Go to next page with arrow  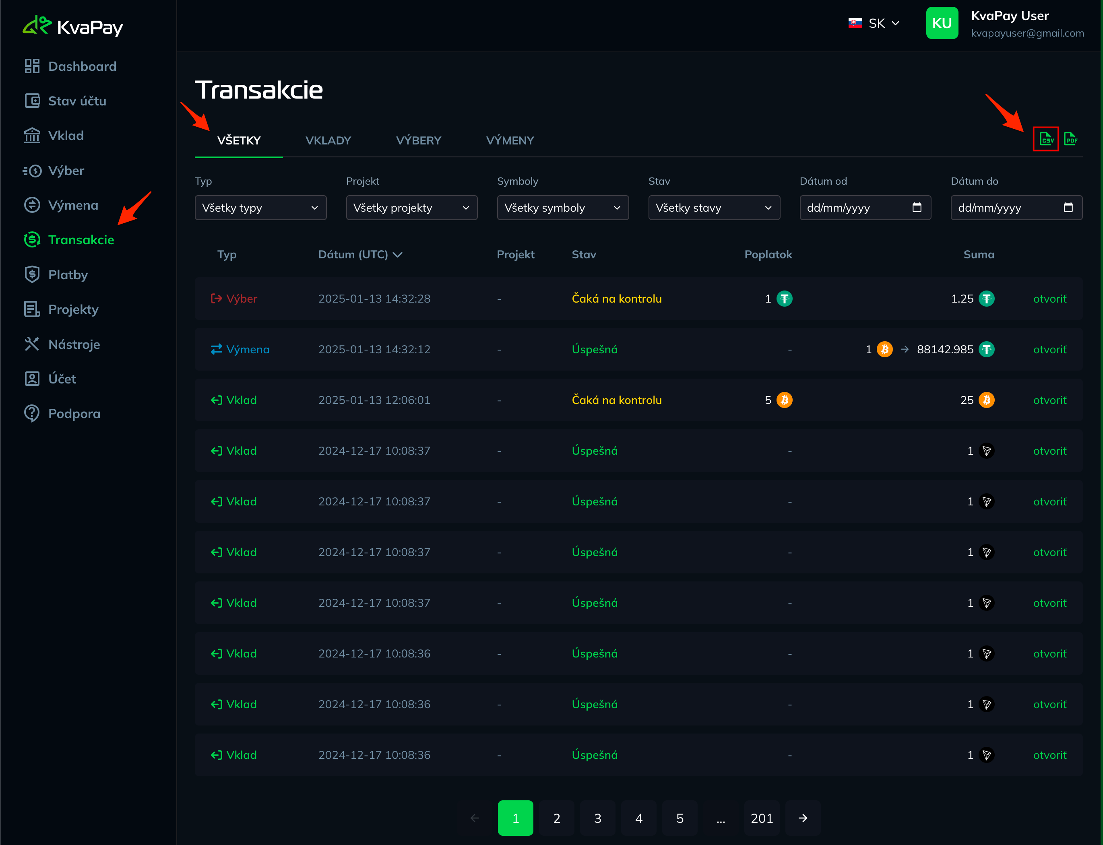[803, 818]
